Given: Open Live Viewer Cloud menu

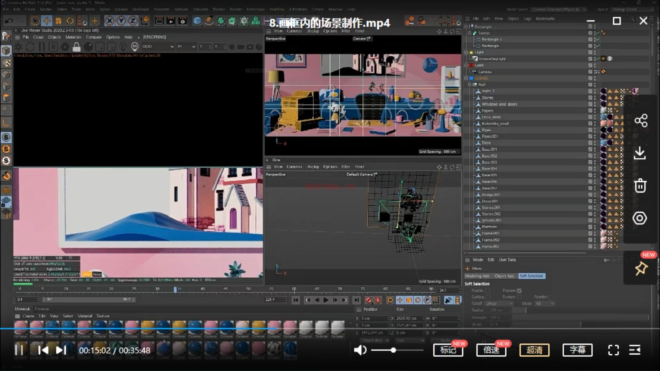Looking at the screenshot, I should tap(38, 37).
